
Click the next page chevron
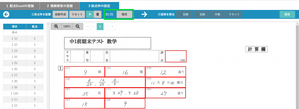106,27
